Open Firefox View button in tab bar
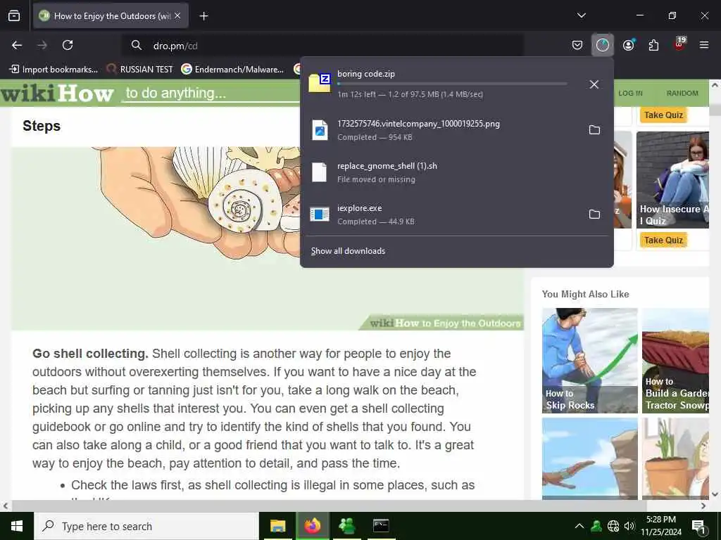The image size is (721, 540). (x=14, y=16)
